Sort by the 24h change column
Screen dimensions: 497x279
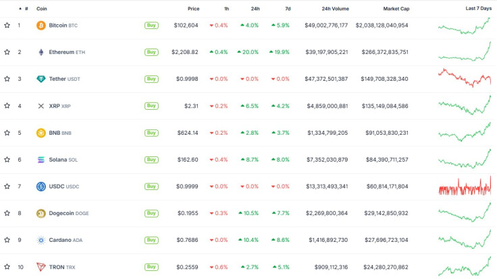(255, 9)
